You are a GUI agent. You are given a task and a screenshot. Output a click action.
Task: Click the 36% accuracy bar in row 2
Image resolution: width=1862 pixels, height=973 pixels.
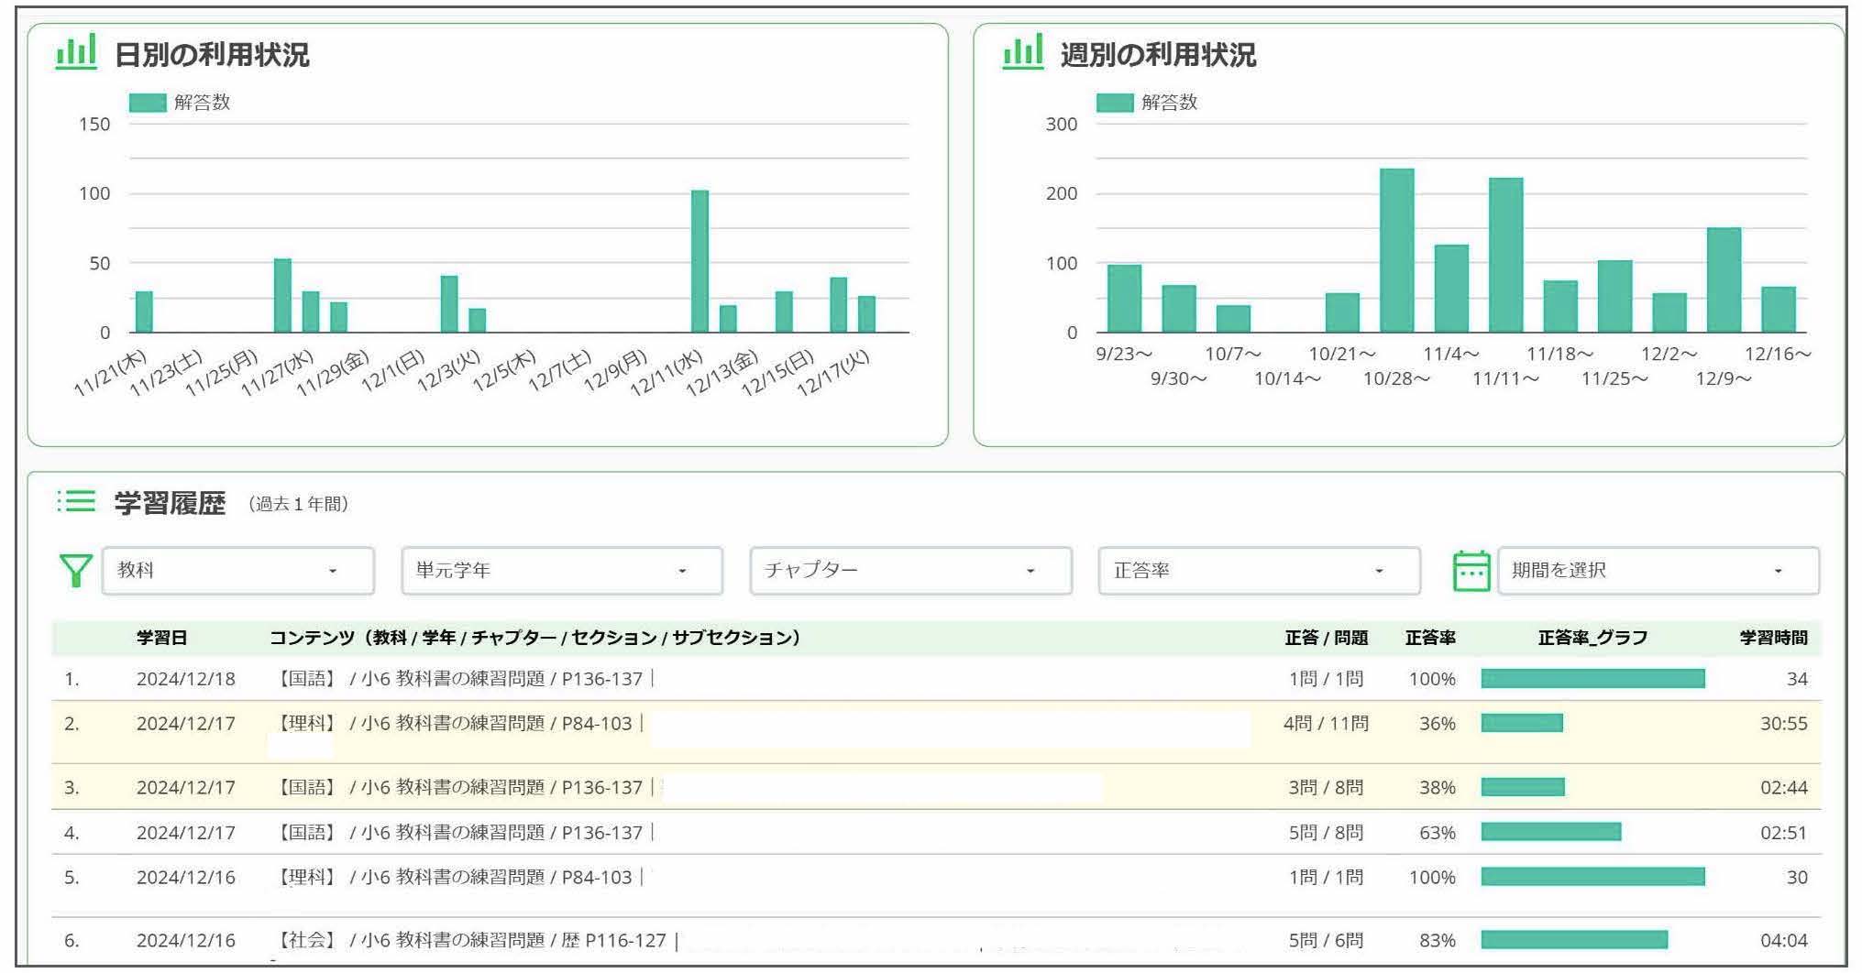(x=1522, y=723)
